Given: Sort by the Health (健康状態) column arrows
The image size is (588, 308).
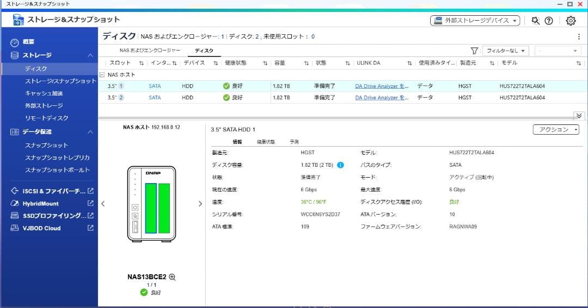Looking at the screenshot, I should (x=265, y=63).
